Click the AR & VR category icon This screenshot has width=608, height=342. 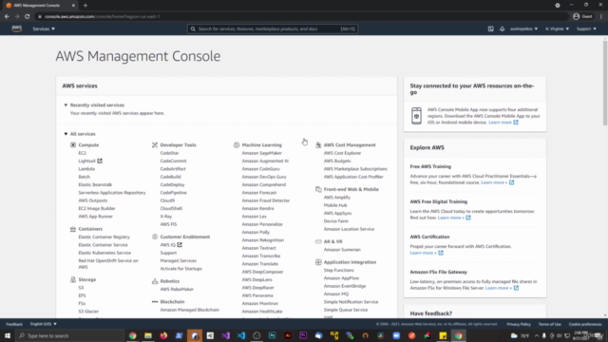click(318, 241)
